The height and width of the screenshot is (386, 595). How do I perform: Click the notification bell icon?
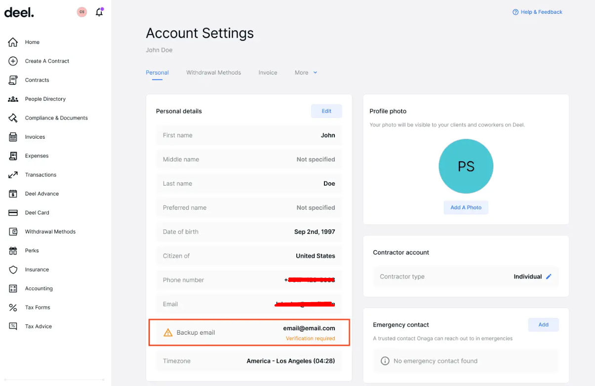99,12
